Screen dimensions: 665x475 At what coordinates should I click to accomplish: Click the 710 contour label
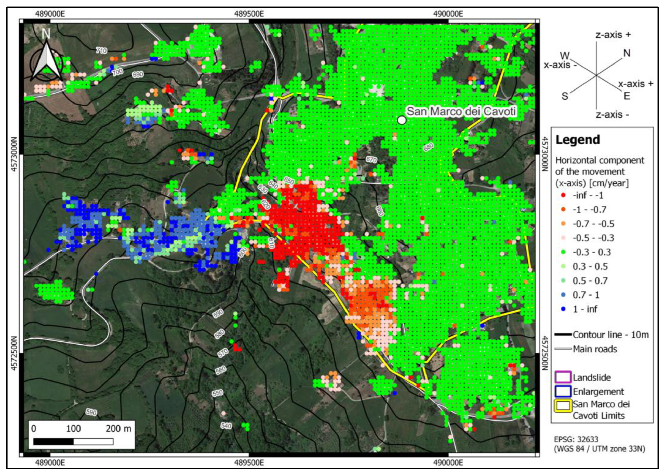[101, 50]
